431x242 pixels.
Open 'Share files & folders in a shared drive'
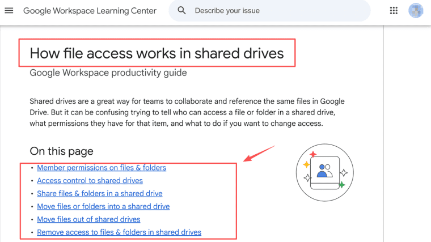pyautogui.click(x=100, y=194)
